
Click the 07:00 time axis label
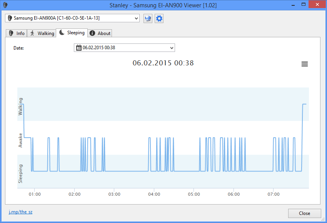274,194
